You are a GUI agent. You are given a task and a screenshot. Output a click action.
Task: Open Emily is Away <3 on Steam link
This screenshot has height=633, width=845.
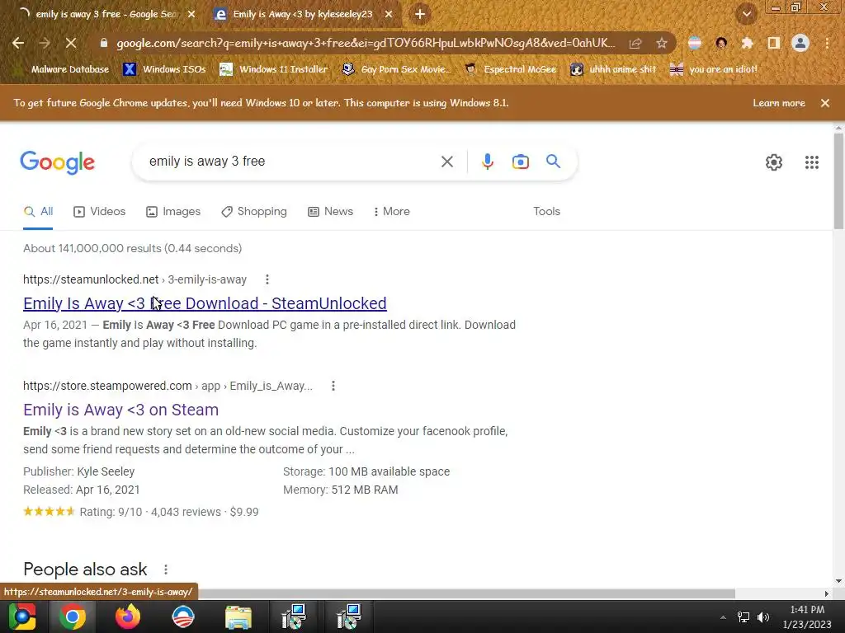(120, 410)
